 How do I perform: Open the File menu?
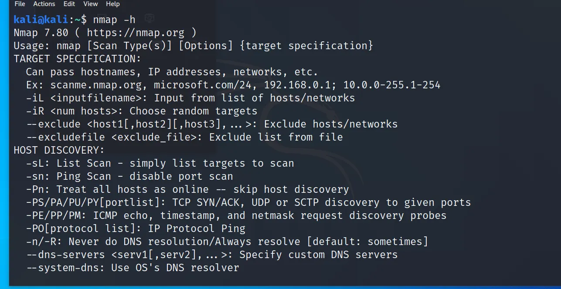20,4
